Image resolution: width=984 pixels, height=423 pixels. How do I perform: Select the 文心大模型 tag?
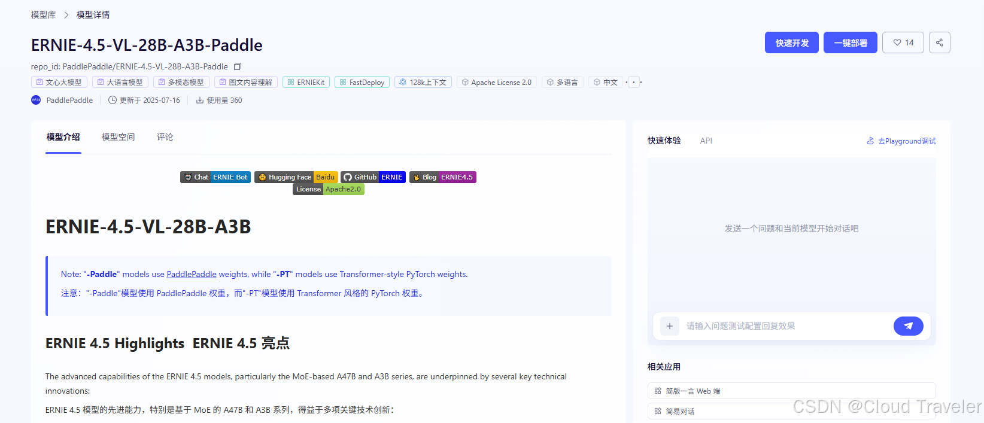(x=59, y=82)
